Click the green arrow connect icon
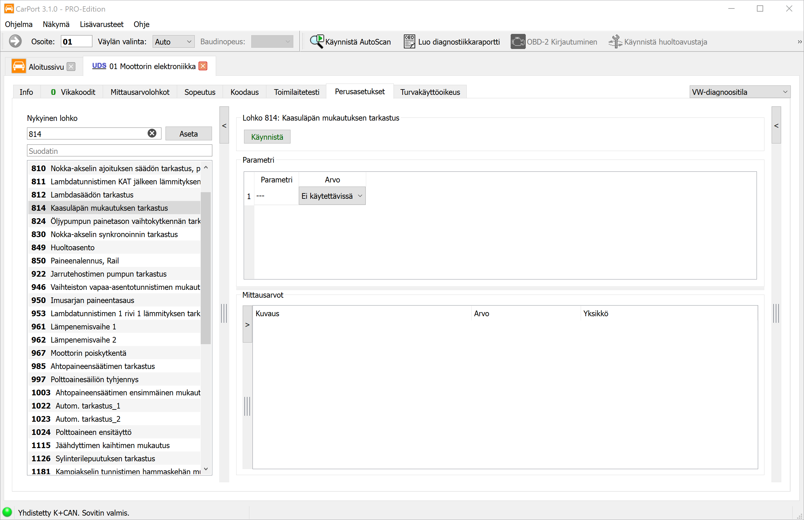 pyautogui.click(x=15, y=41)
